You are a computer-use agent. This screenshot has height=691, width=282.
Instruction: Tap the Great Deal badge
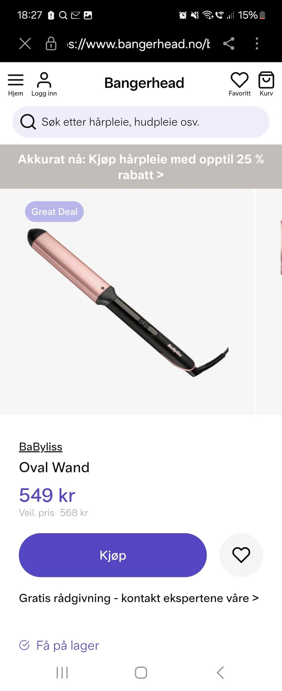click(54, 212)
